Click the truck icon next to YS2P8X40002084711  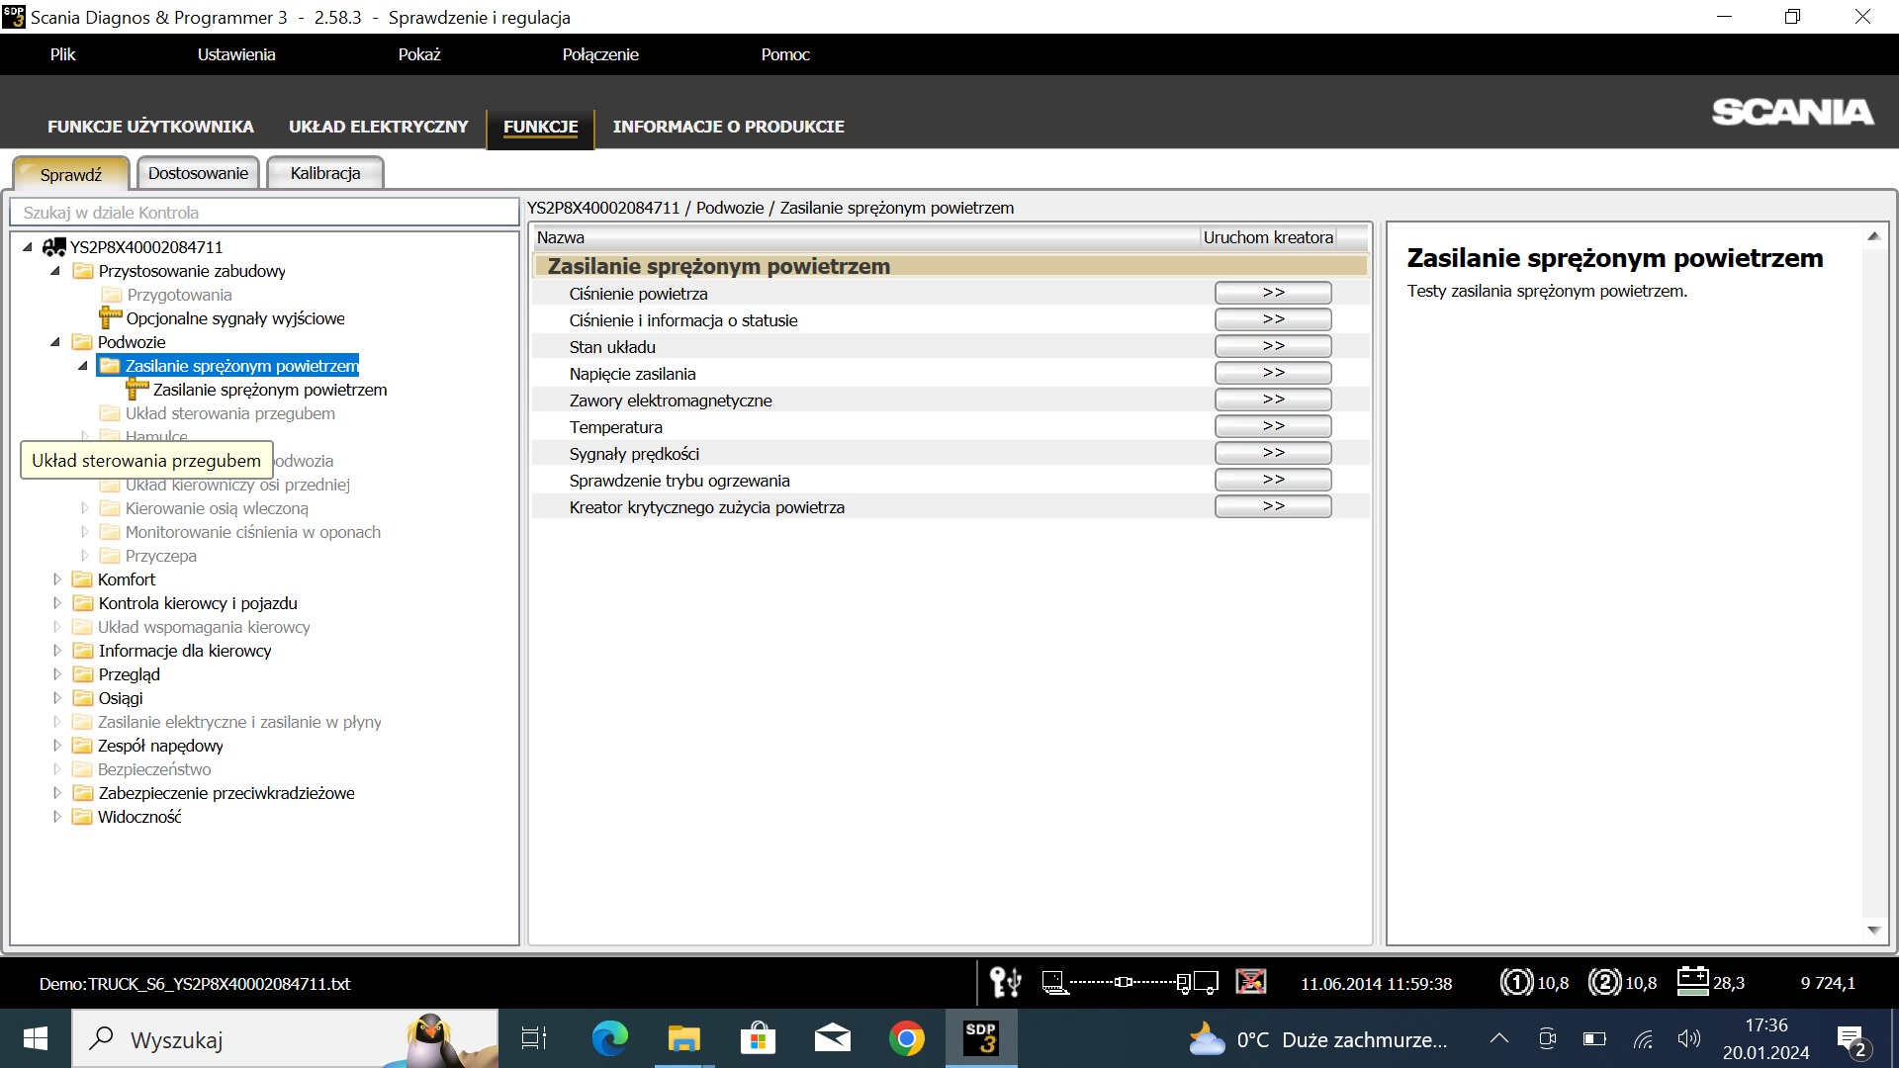click(53, 247)
